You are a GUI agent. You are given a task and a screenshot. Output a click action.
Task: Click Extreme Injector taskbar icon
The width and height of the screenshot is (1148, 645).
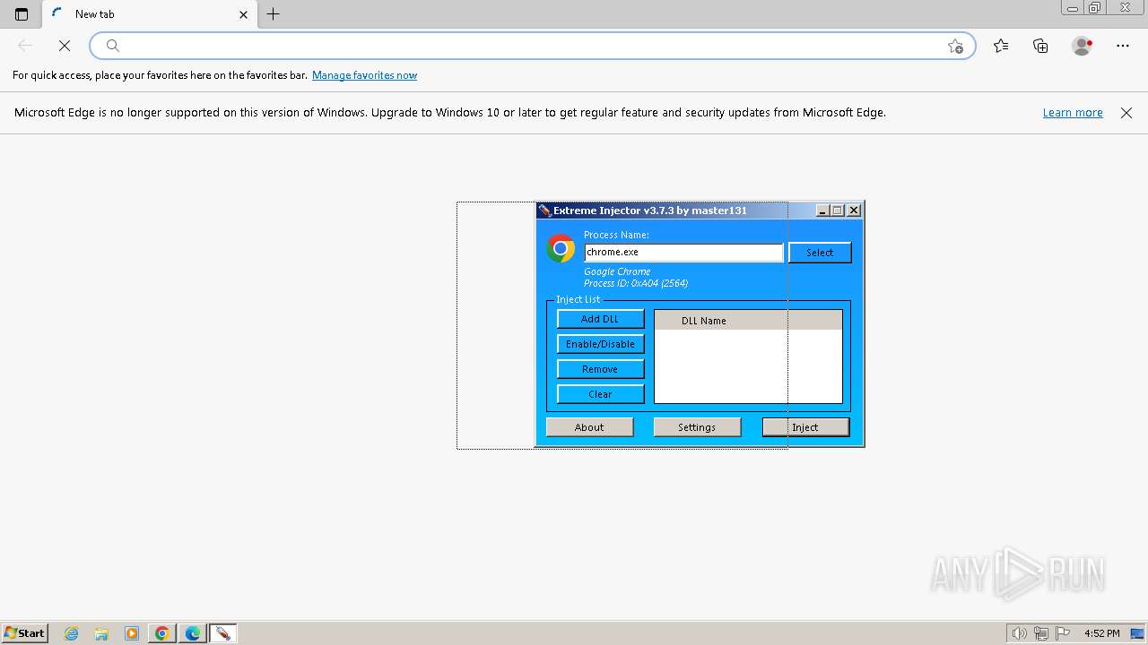click(x=222, y=633)
